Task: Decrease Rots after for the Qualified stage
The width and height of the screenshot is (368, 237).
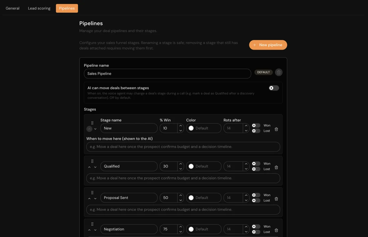Action: 246,169
